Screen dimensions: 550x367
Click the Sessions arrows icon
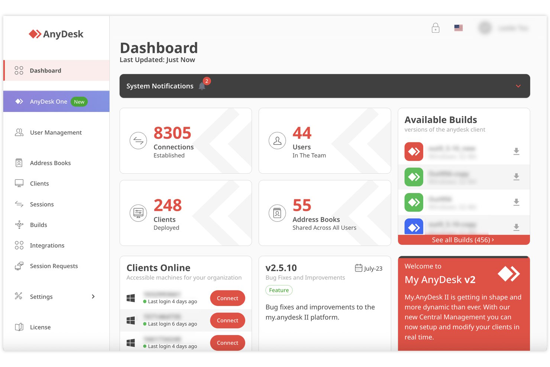(19, 204)
